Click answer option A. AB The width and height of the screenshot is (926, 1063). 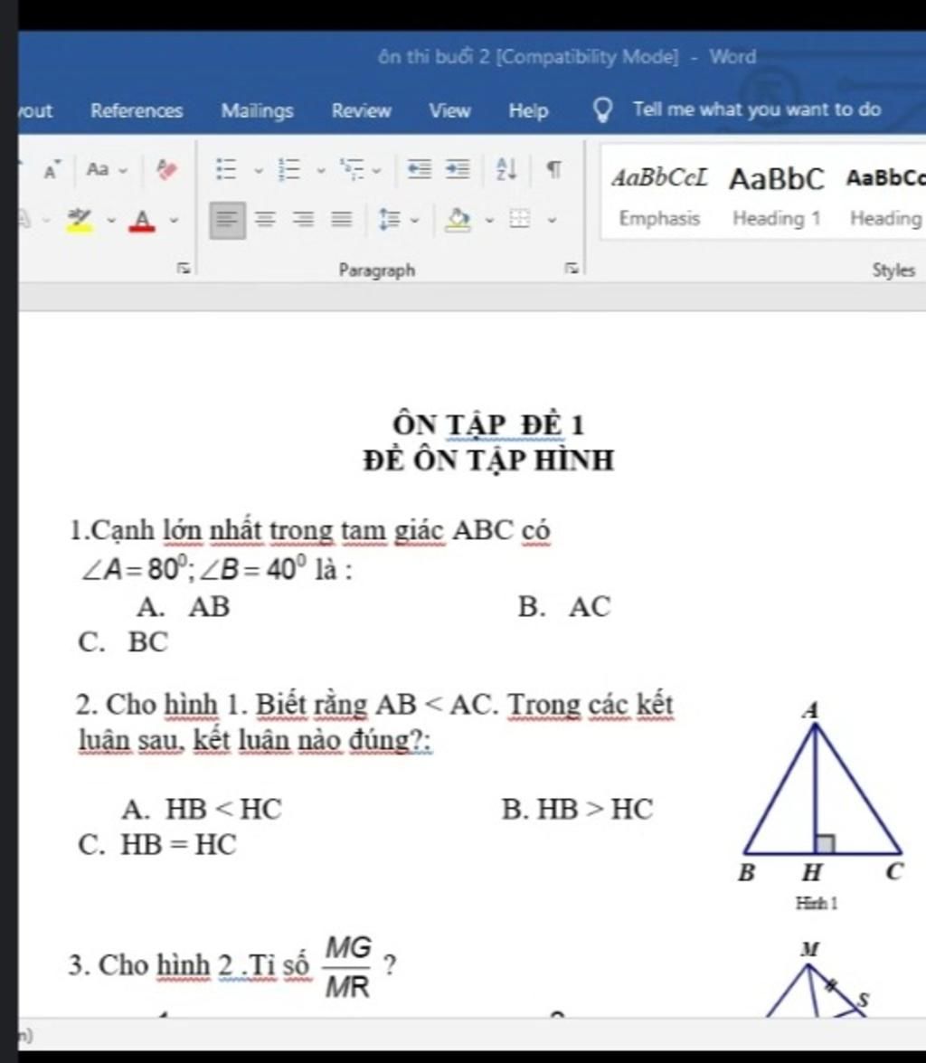coord(183,607)
